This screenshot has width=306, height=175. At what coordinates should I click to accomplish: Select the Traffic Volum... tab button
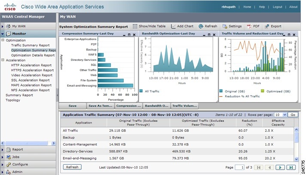click(185, 106)
